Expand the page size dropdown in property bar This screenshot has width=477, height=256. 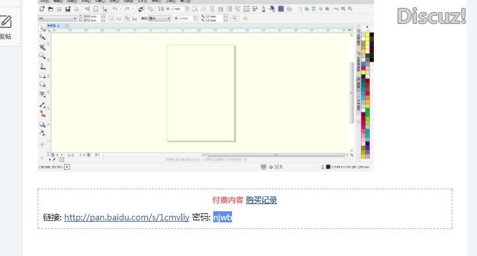click(x=75, y=18)
